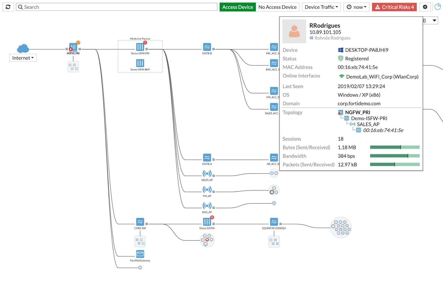This screenshot has width=443, height=283.
Task: Select the FAC_ACC switch node
Action: [274, 47]
